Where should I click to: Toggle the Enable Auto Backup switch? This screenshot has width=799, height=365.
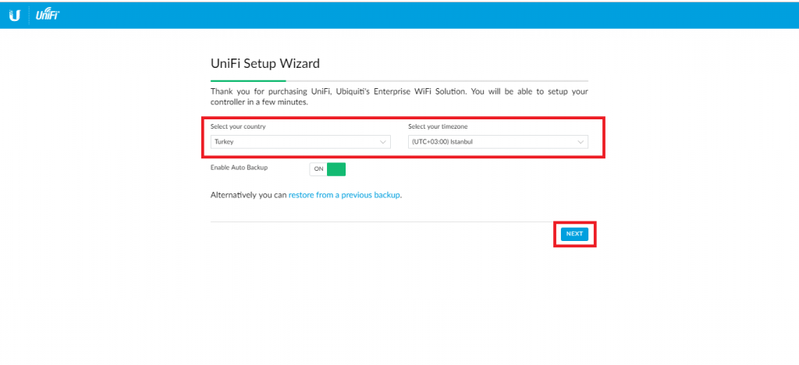[x=328, y=169]
